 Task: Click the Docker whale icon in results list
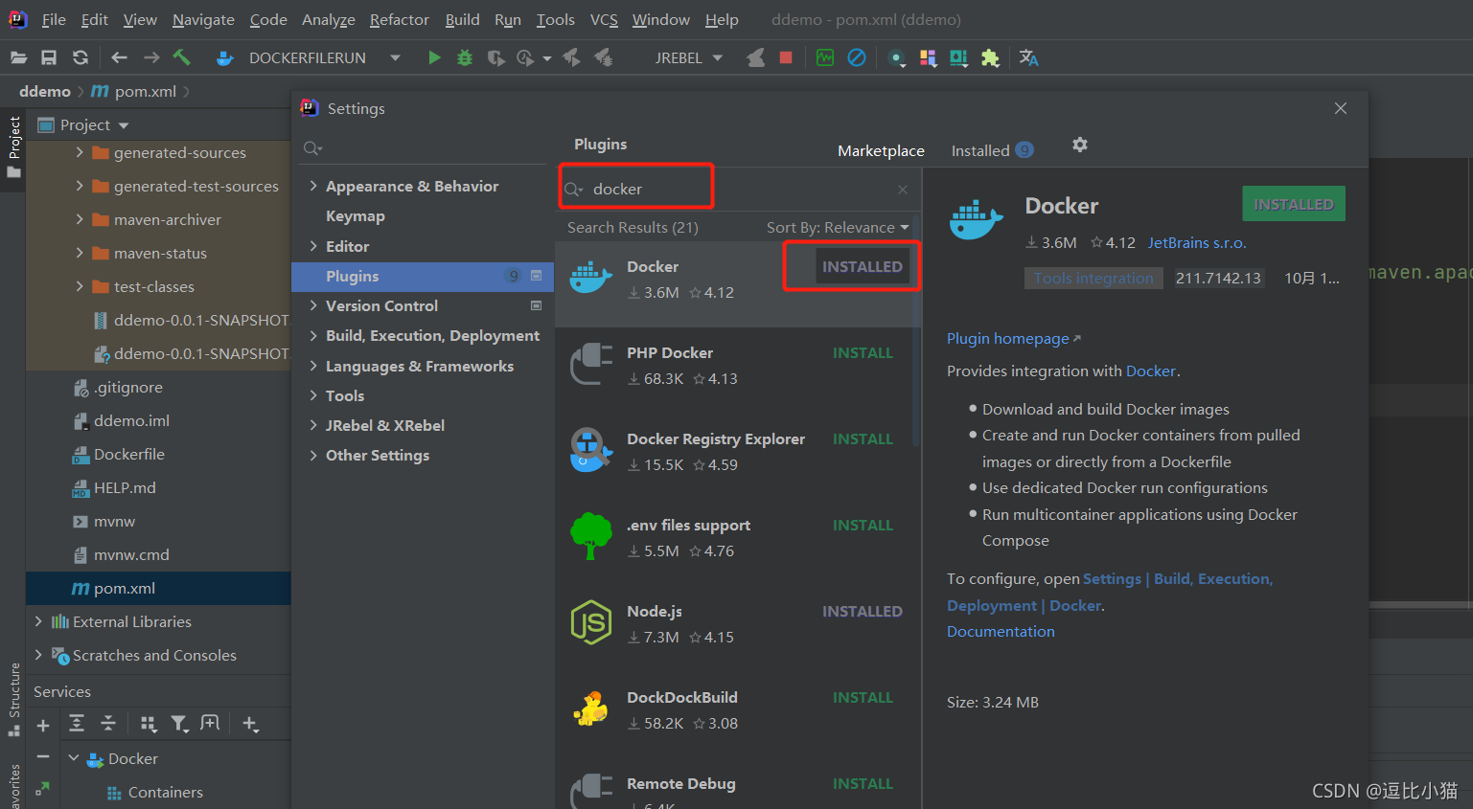coord(590,278)
